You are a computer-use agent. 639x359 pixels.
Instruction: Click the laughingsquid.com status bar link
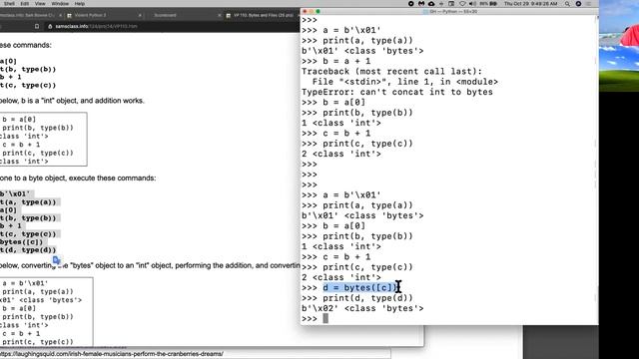click(x=112, y=354)
